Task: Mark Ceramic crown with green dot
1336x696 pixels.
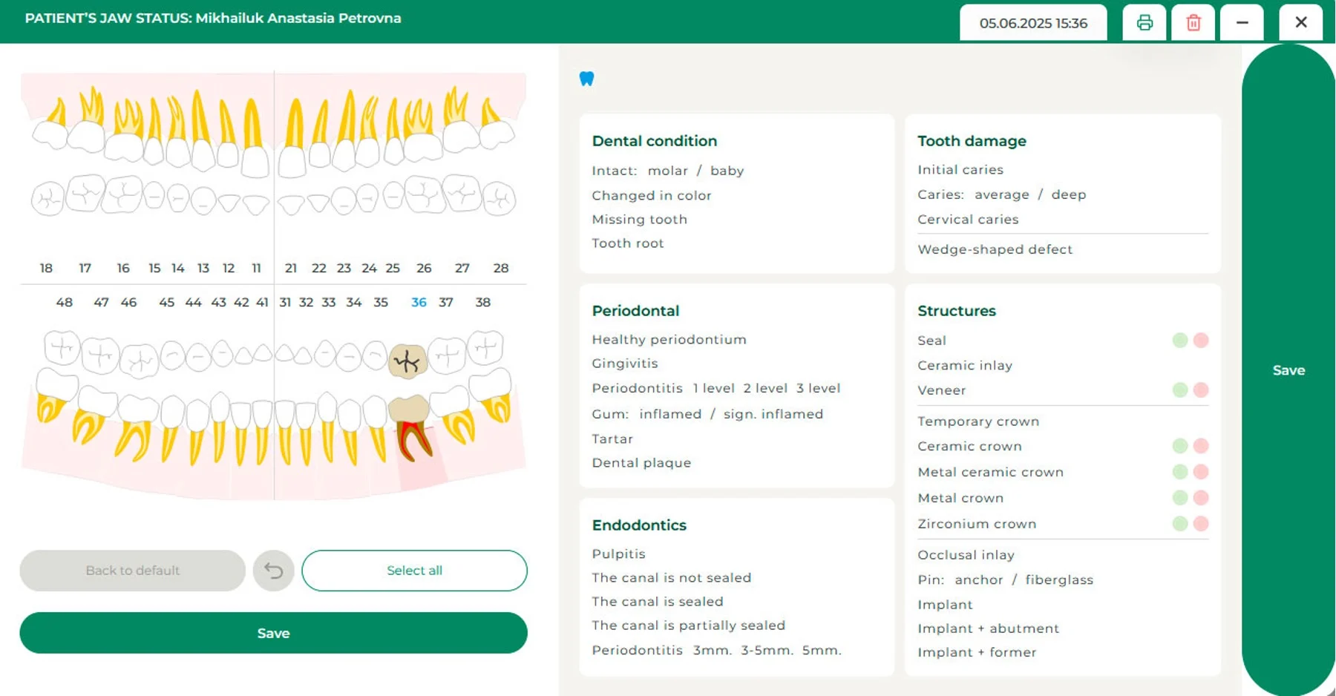Action: point(1180,446)
